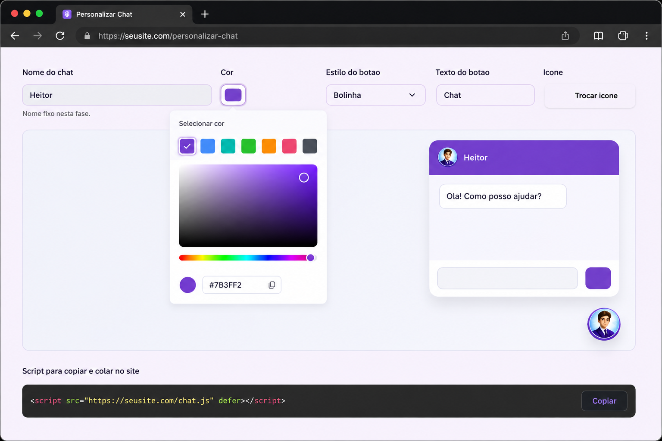Open the reading list book icon

point(598,36)
